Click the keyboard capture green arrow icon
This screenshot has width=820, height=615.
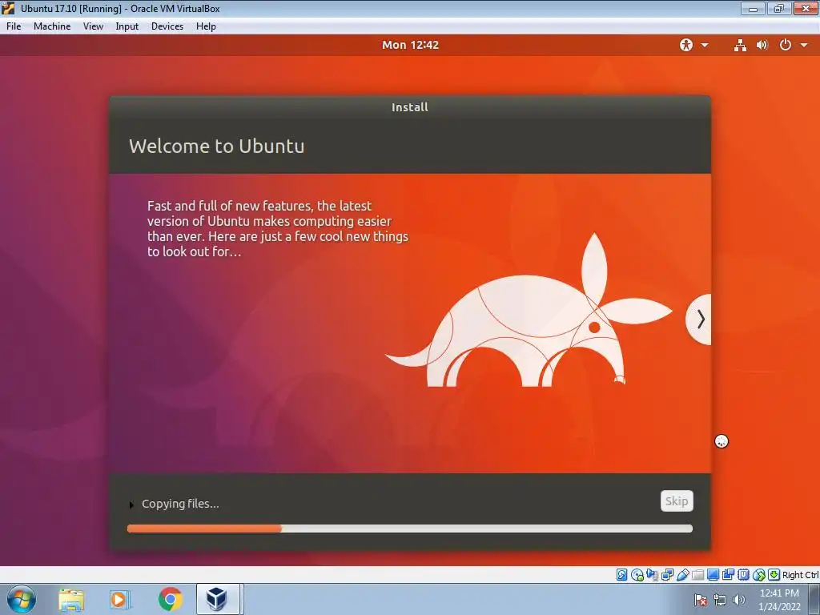click(774, 575)
